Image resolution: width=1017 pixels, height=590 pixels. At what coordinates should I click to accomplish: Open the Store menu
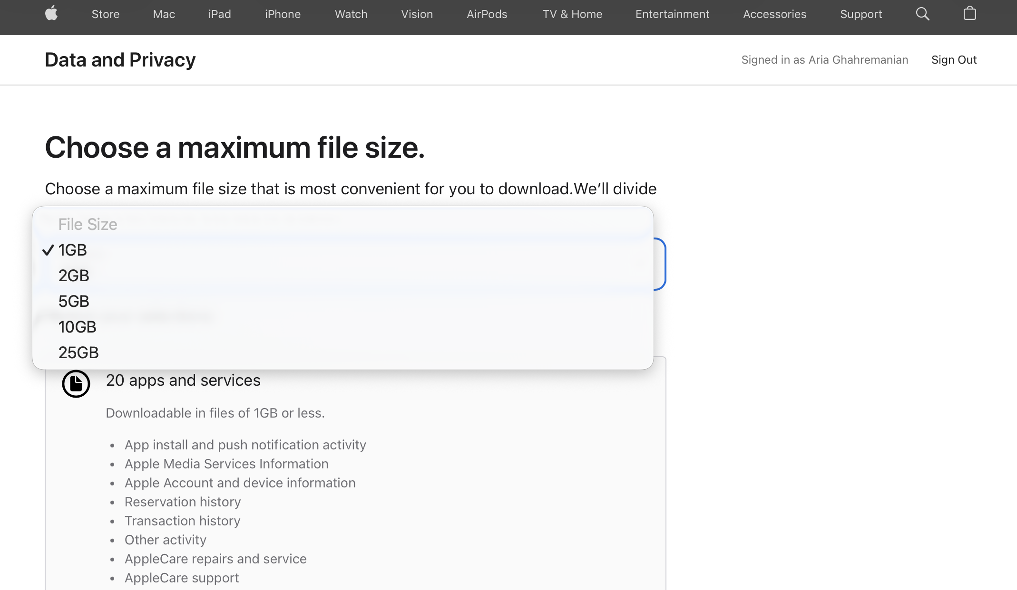106,14
